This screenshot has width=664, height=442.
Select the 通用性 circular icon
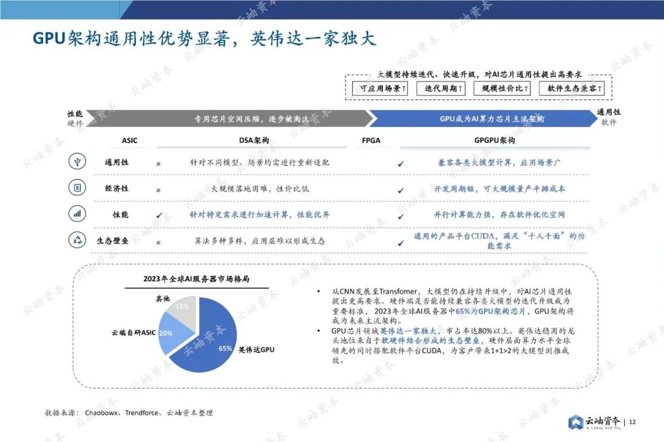tap(76, 162)
